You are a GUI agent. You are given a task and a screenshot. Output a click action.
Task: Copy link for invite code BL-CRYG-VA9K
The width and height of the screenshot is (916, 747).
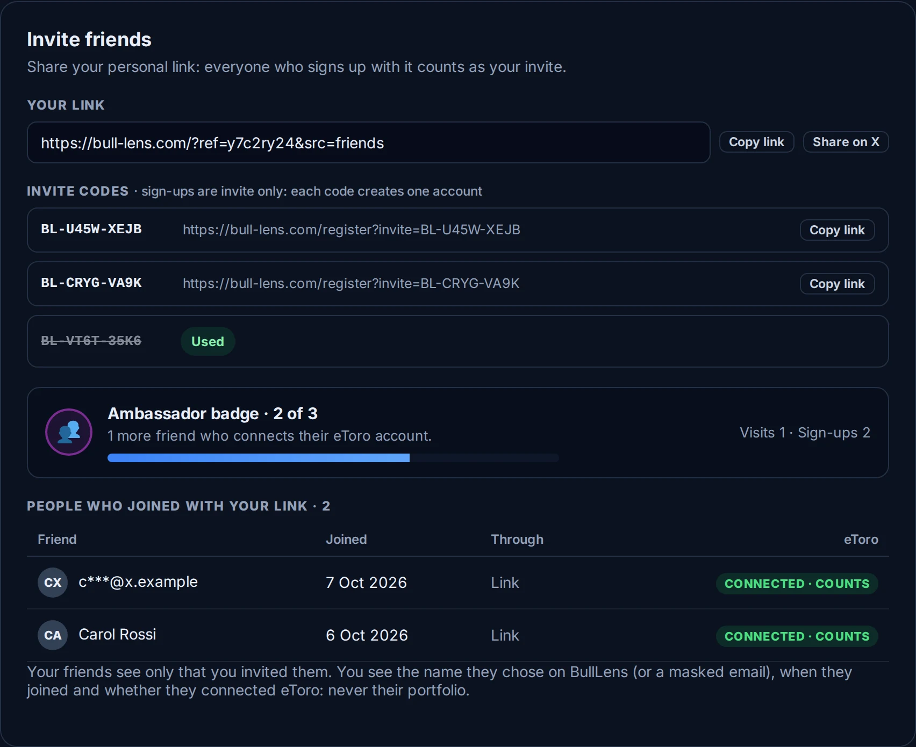837,284
